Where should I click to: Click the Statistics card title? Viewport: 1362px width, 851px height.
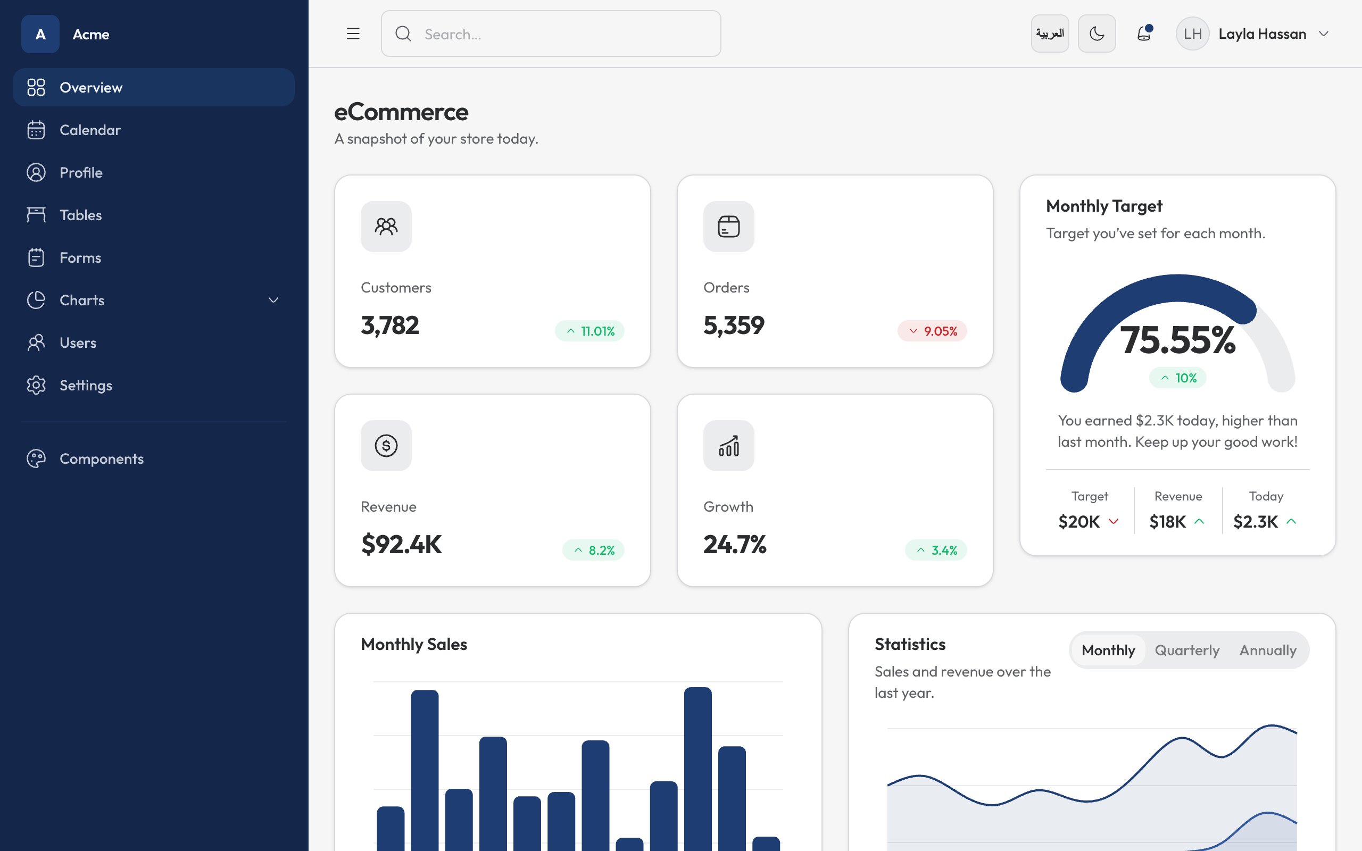(x=910, y=644)
